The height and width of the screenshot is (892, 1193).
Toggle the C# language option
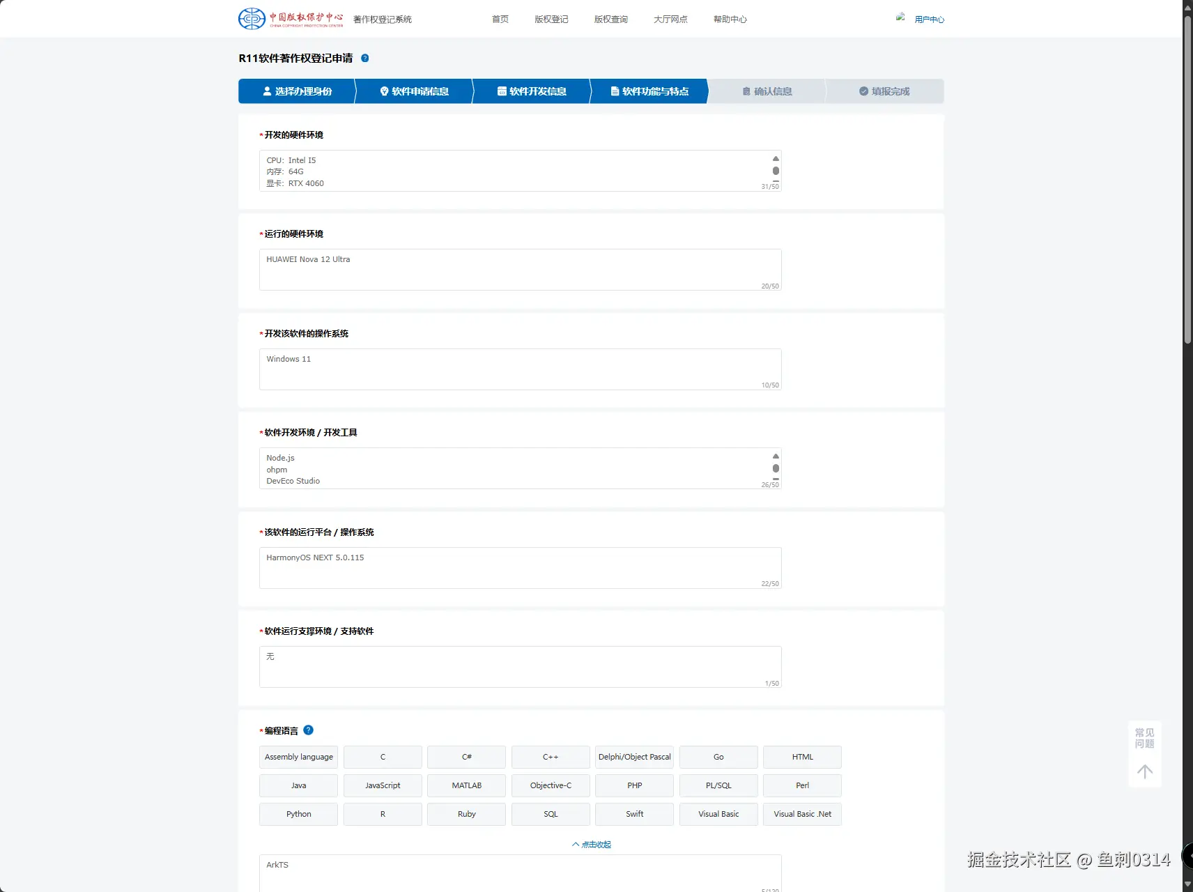(x=466, y=757)
